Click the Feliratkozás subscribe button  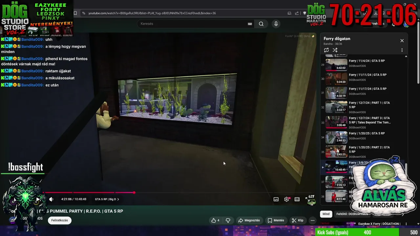point(59,220)
